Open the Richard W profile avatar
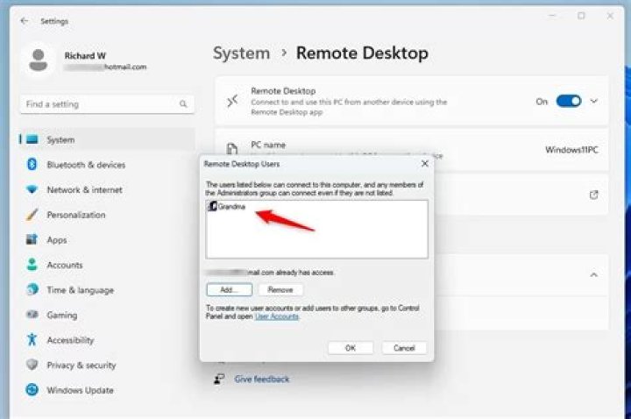 (39, 60)
